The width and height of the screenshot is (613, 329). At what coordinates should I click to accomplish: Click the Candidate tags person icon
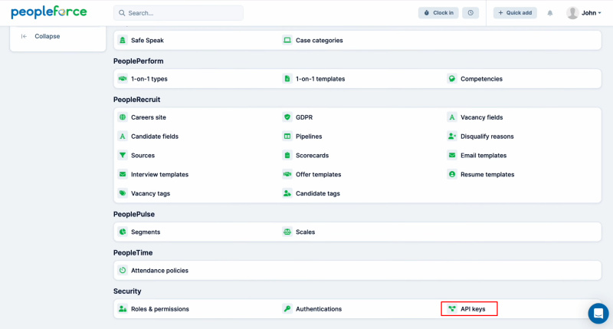pos(287,193)
